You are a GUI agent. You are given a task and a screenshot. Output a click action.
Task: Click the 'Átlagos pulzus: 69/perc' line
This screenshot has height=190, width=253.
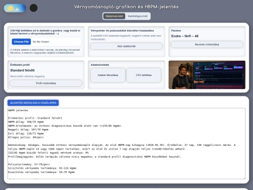click(x=26, y=137)
